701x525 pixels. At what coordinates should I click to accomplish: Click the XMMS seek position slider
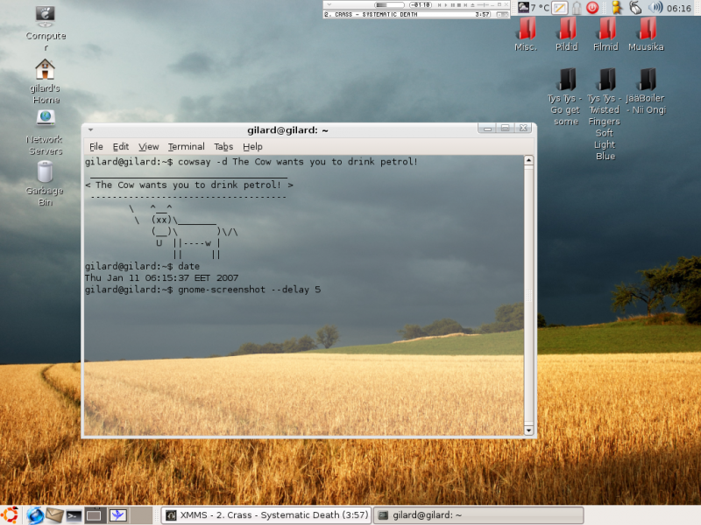point(483,5)
